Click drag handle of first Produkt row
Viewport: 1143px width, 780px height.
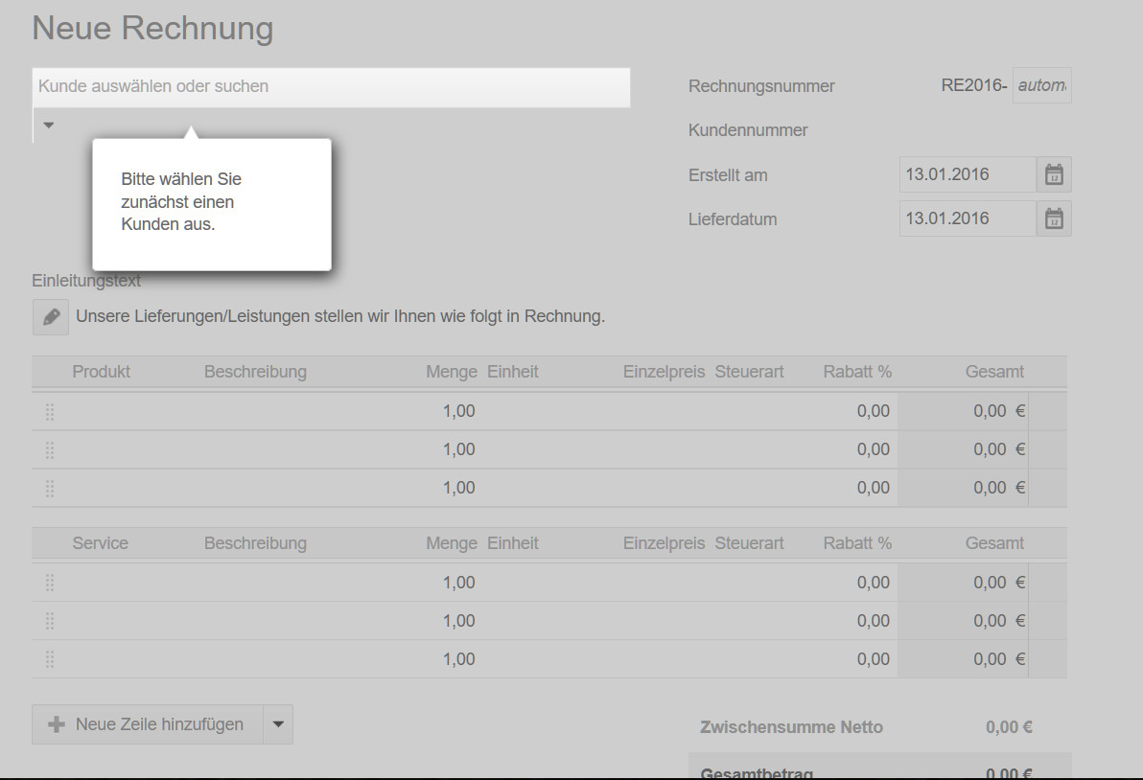(49, 410)
